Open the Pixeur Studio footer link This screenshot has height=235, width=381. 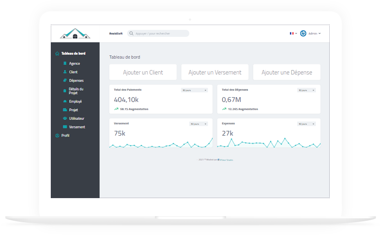[226, 160]
